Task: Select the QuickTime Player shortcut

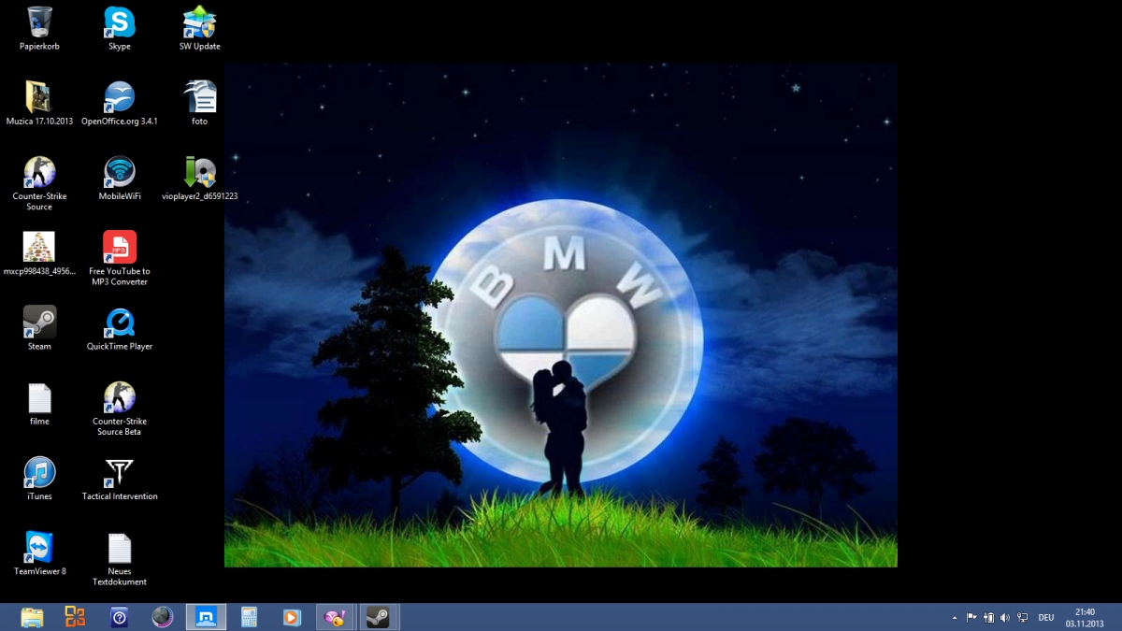Action: coord(120,328)
